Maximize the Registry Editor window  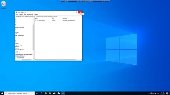tap(76, 12)
